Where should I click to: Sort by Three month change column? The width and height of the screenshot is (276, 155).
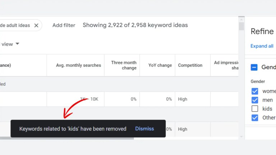coord(124,65)
